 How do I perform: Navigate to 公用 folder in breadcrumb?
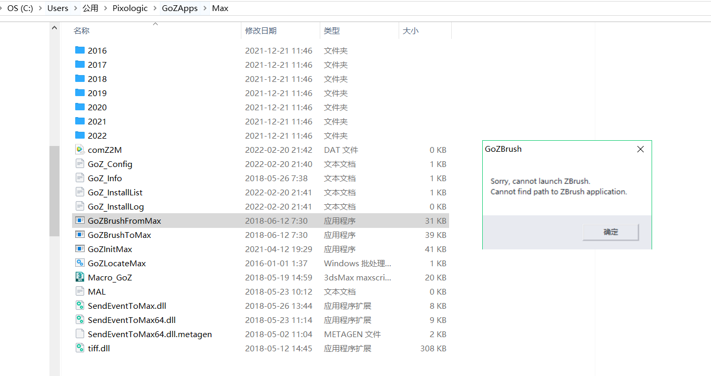[90, 8]
